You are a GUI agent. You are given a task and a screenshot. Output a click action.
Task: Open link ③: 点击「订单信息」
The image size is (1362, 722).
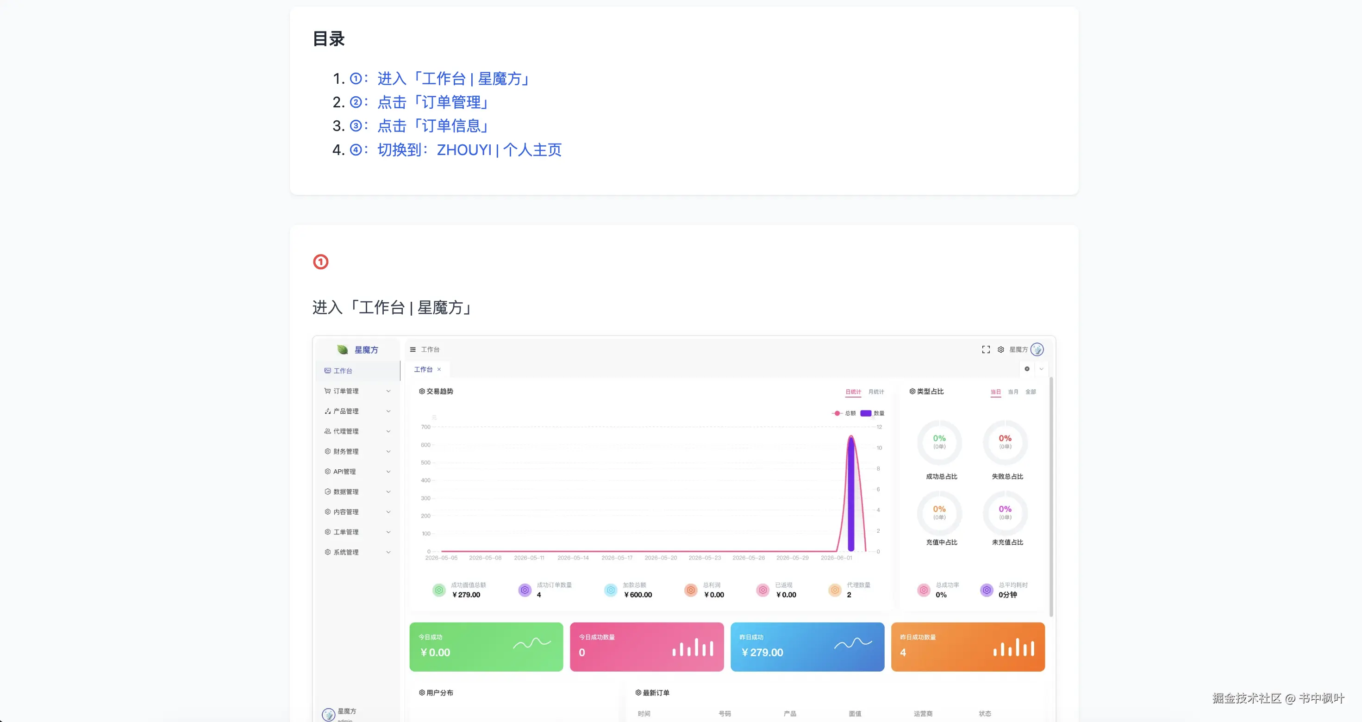[x=419, y=126]
